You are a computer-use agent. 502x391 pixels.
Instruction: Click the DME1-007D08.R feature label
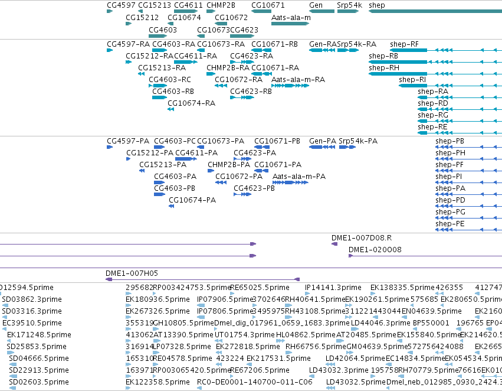[x=362, y=238]
